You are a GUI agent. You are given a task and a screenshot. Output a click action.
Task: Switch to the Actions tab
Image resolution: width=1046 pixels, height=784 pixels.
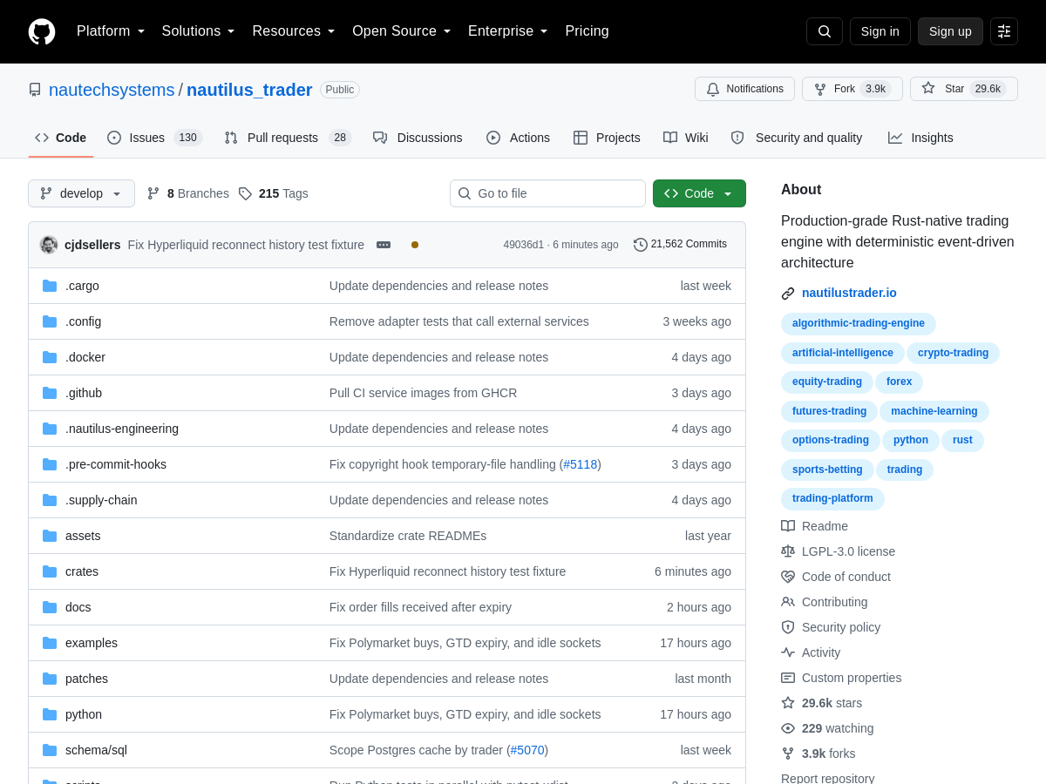(518, 138)
